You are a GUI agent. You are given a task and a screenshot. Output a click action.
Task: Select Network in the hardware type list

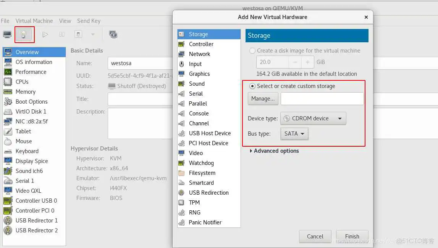tap(199, 54)
